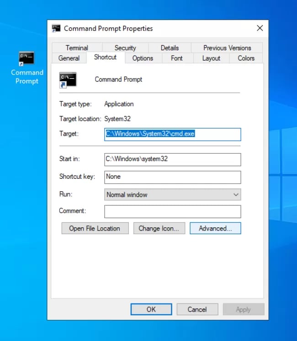Click the Apply button
Viewport: 297px width, 341px height.
coord(244,309)
